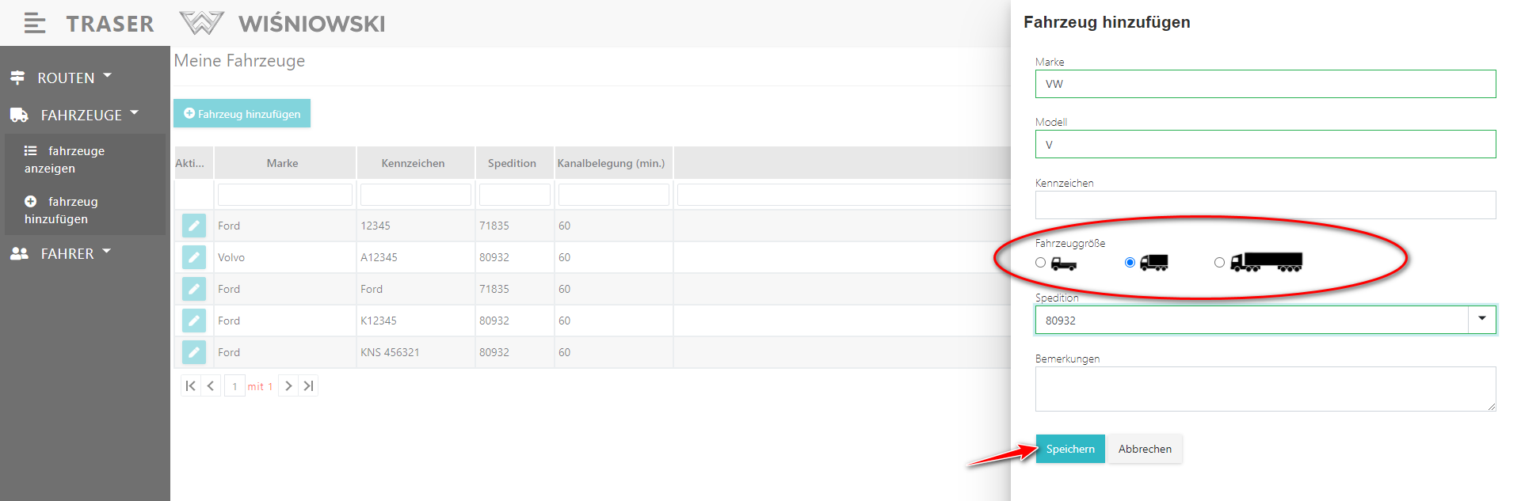Image resolution: width=1521 pixels, height=501 pixels.
Task: Go to the previous table page
Action: pos(211,386)
